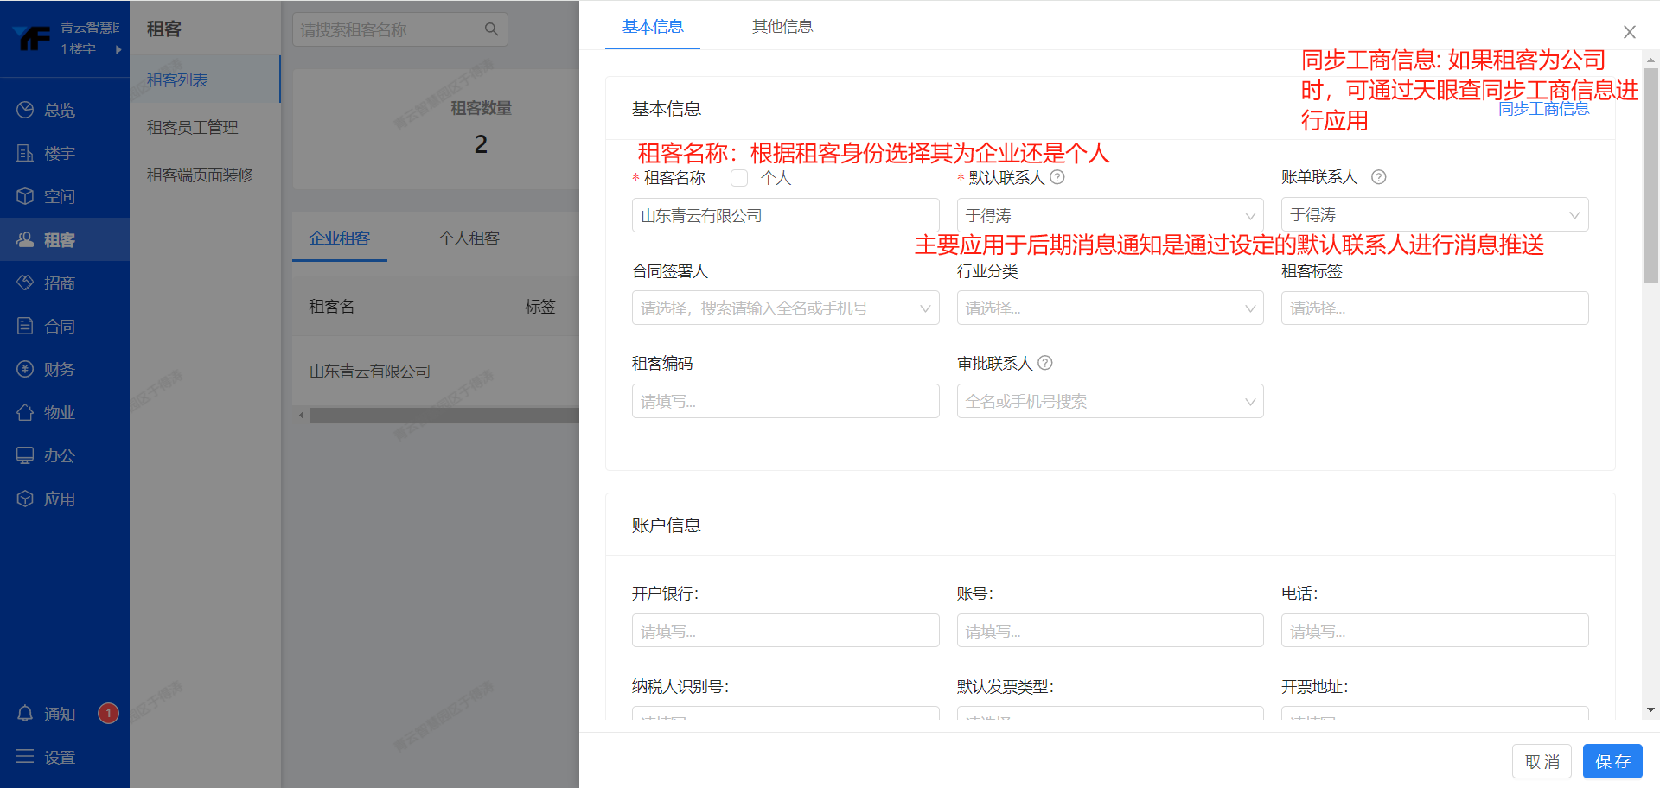Click the 租客编码 input field
This screenshot has height=788, width=1660.
[785, 402]
